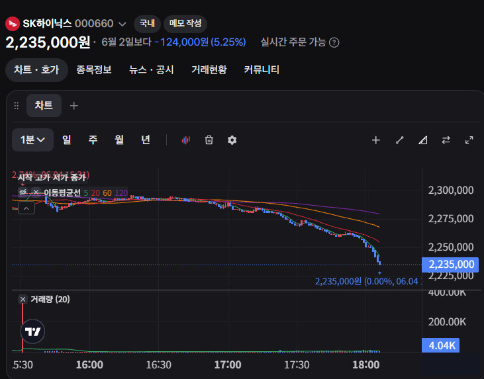Remove the moving average indicator
484x379 pixels.
click(x=36, y=192)
